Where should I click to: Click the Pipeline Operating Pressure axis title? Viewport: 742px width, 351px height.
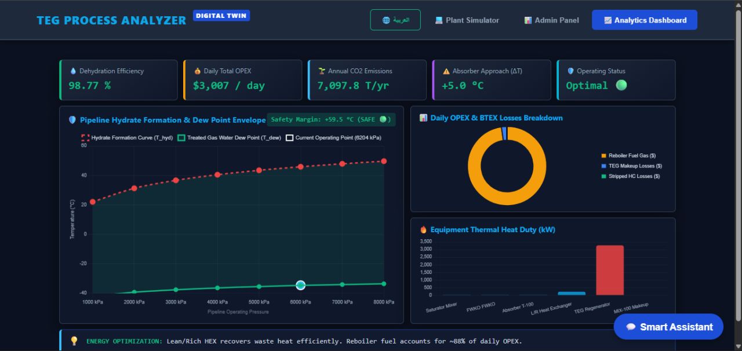click(x=238, y=312)
